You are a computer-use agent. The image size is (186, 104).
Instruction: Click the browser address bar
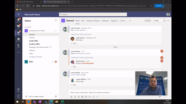click(x=91, y=6)
